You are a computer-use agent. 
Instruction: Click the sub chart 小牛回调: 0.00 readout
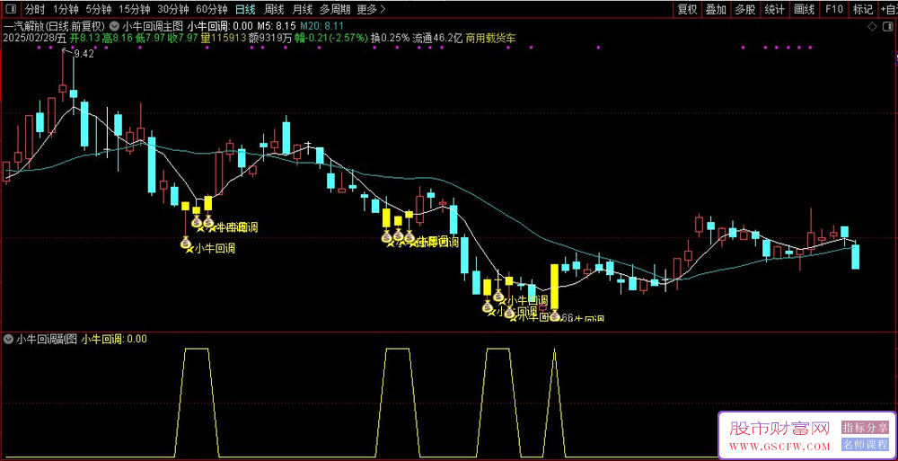(113, 339)
